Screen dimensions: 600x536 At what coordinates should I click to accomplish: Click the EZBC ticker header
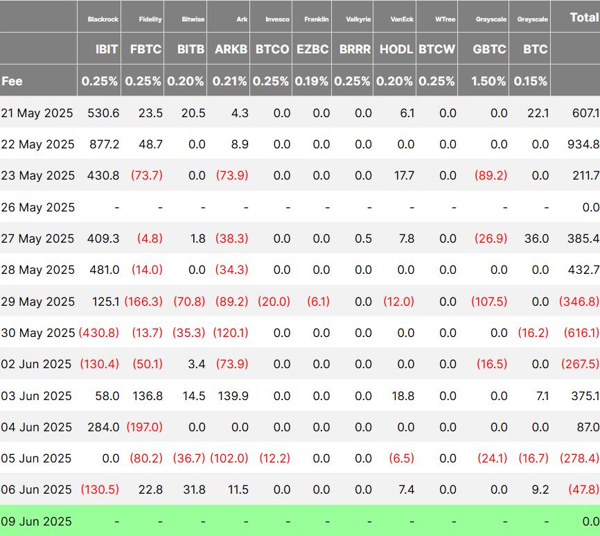pyautogui.click(x=312, y=49)
